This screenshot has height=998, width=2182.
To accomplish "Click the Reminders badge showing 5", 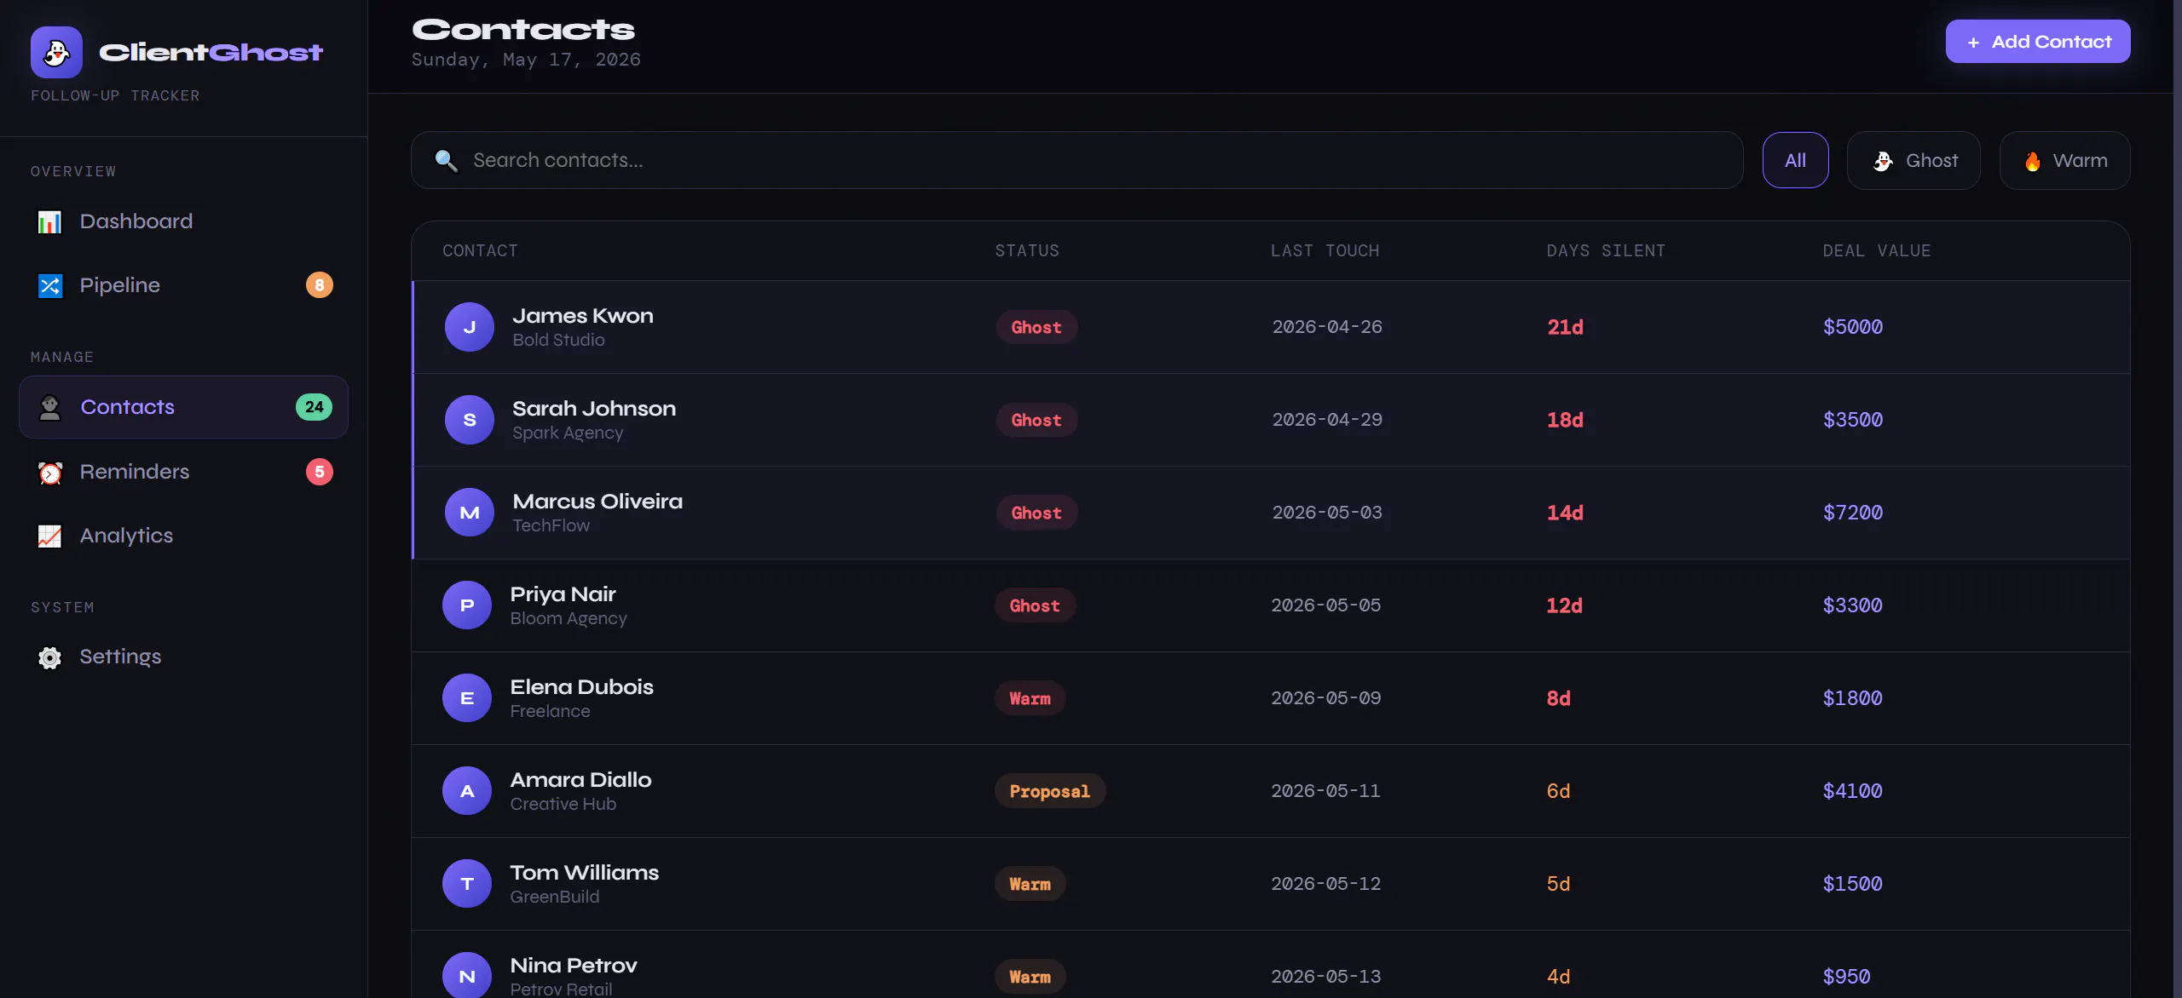I will pyautogui.click(x=319, y=472).
